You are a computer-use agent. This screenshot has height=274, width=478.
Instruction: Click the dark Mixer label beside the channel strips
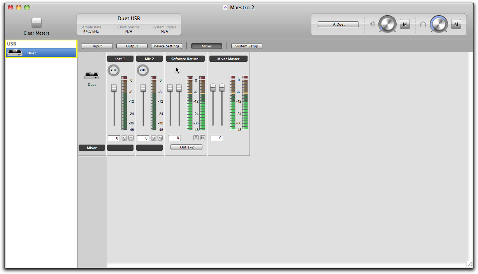(92, 148)
